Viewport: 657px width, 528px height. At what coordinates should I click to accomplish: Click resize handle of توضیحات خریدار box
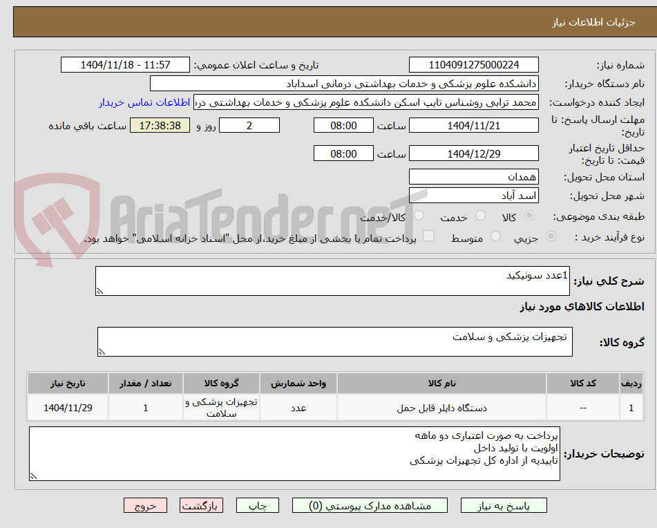coord(33,476)
